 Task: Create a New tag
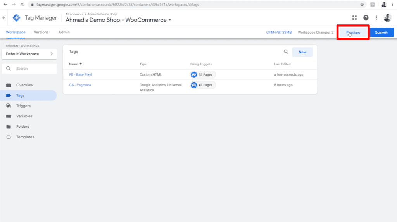pos(302,52)
